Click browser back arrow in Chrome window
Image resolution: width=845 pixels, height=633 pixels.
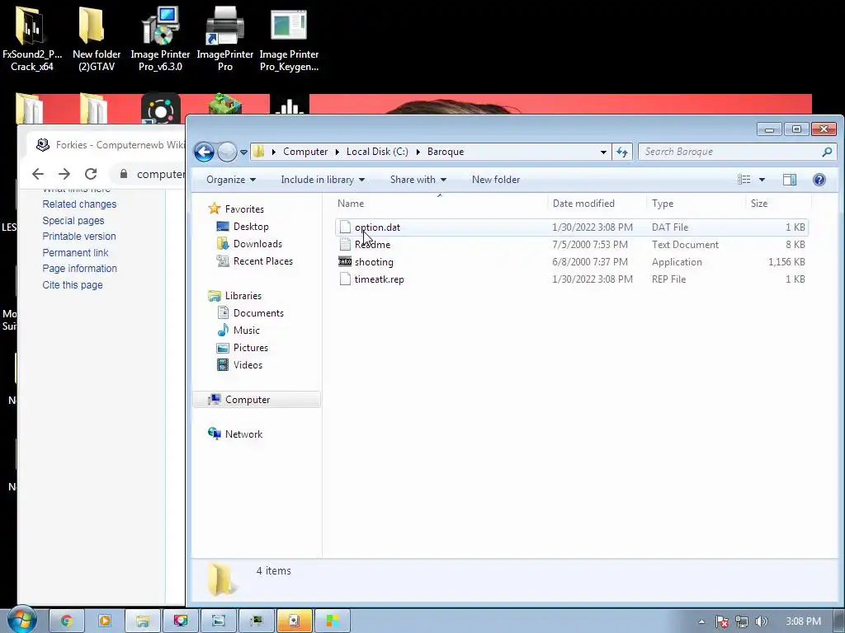(x=38, y=174)
